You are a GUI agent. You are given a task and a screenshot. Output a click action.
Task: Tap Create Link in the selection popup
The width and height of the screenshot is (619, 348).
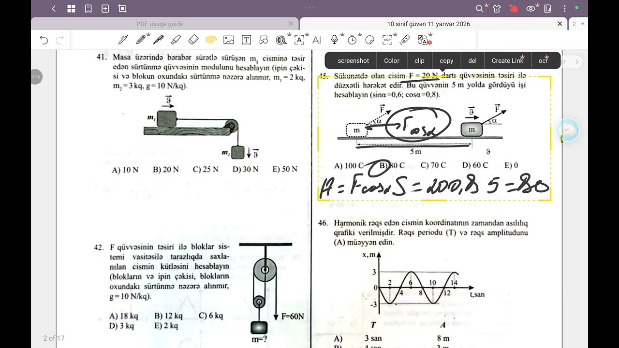coord(507,60)
